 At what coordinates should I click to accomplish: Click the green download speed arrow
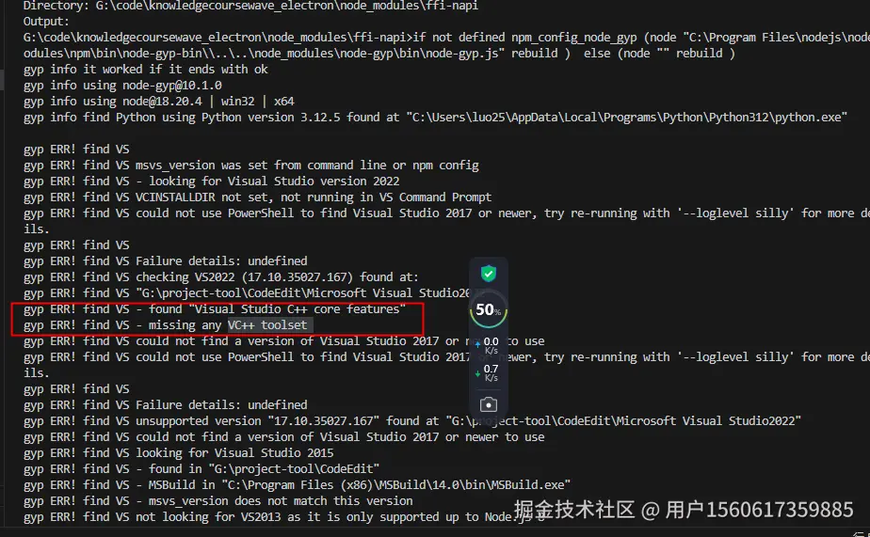click(477, 373)
